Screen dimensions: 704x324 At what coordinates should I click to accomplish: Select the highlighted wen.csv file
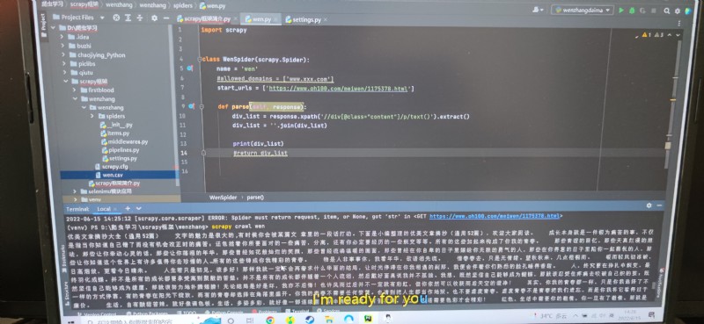pyautogui.click(x=119, y=175)
